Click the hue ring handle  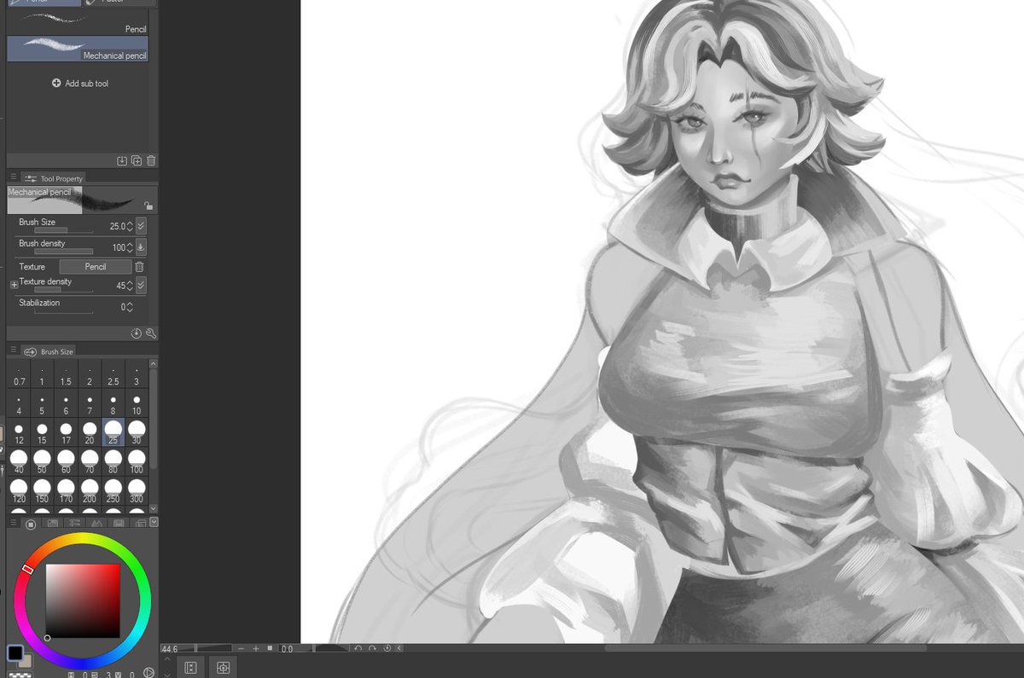(27, 569)
